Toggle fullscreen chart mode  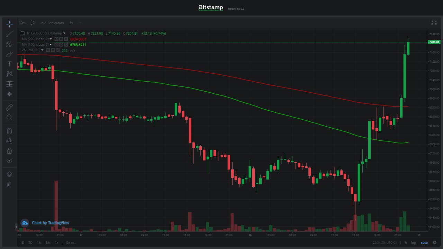(x=434, y=23)
